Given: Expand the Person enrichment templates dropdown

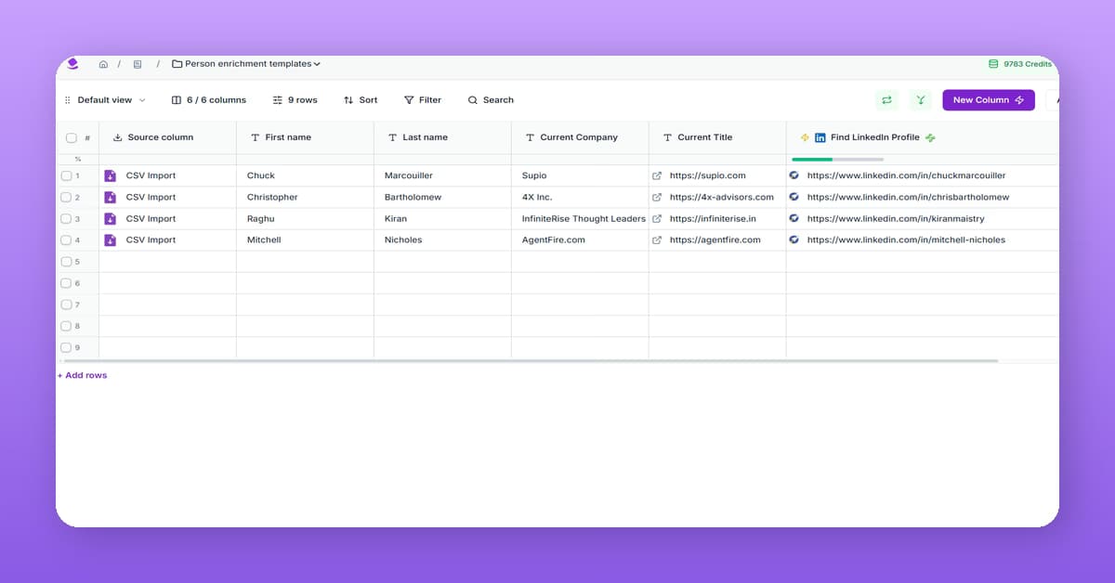Looking at the screenshot, I should tap(317, 64).
